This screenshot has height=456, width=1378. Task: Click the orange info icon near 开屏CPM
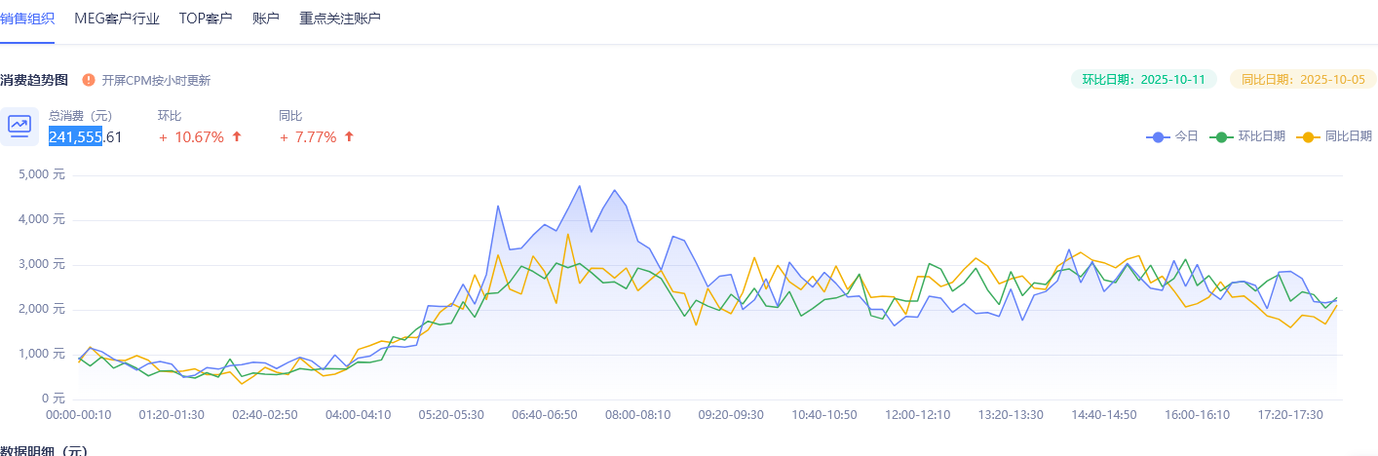coord(89,80)
